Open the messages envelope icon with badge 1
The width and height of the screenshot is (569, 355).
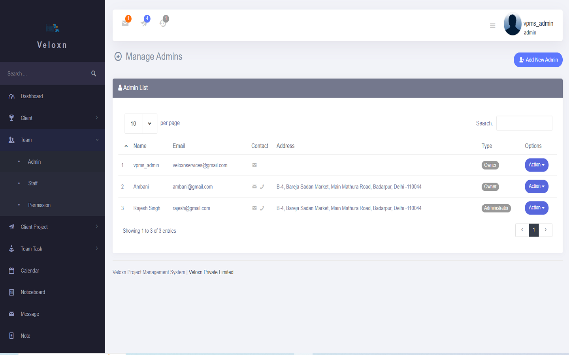pyautogui.click(x=125, y=22)
